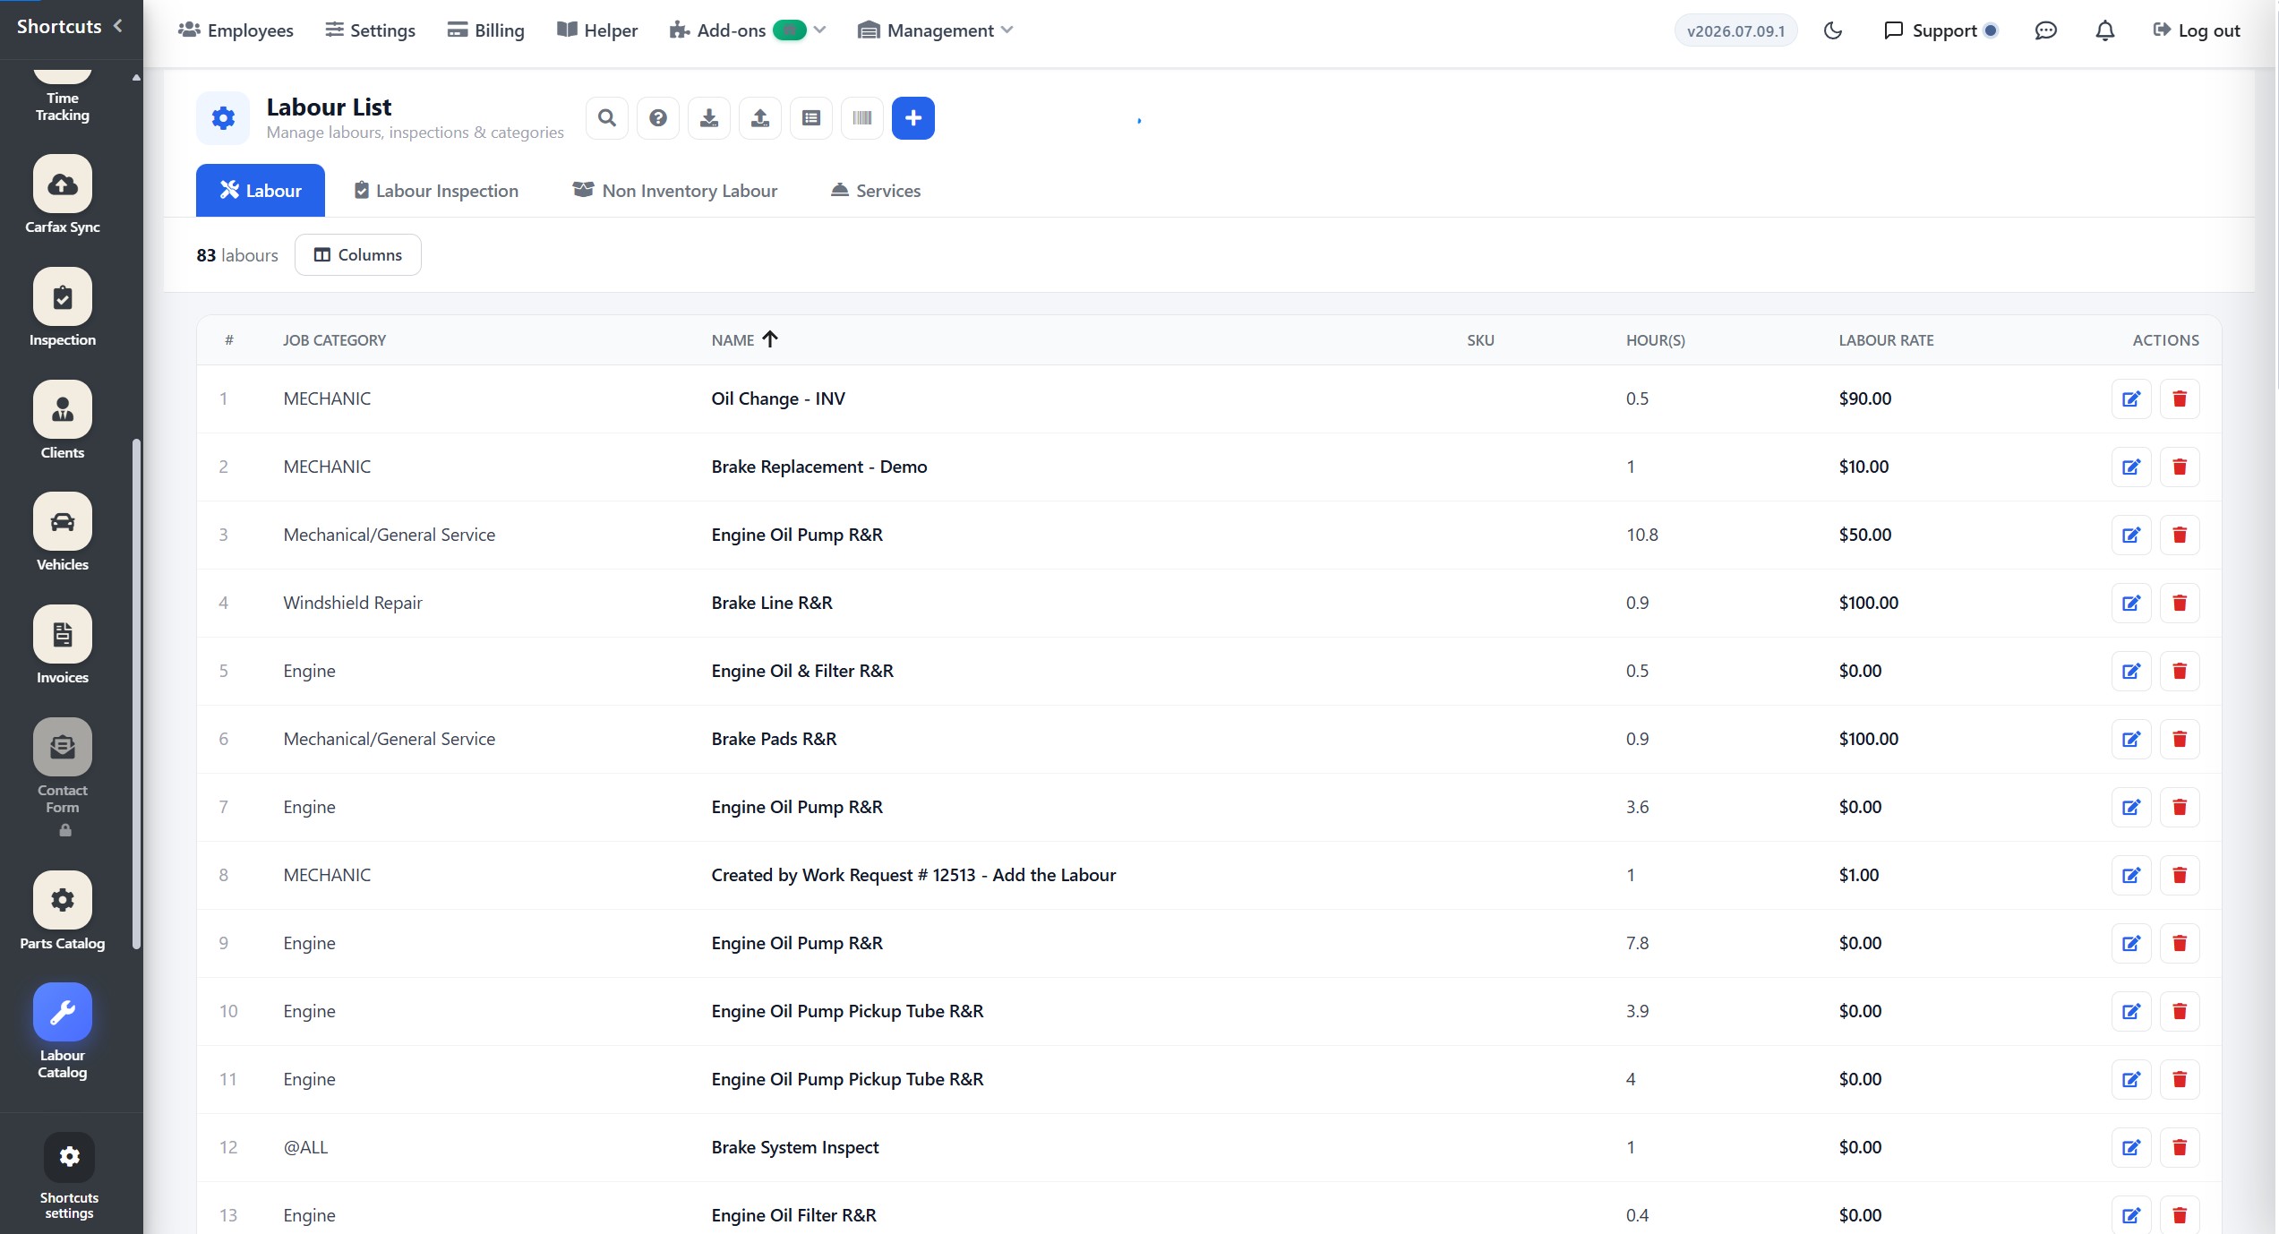Expand the Management dropdown menu
This screenshot has width=2279, height=1234.
click(x=936, y=30)
